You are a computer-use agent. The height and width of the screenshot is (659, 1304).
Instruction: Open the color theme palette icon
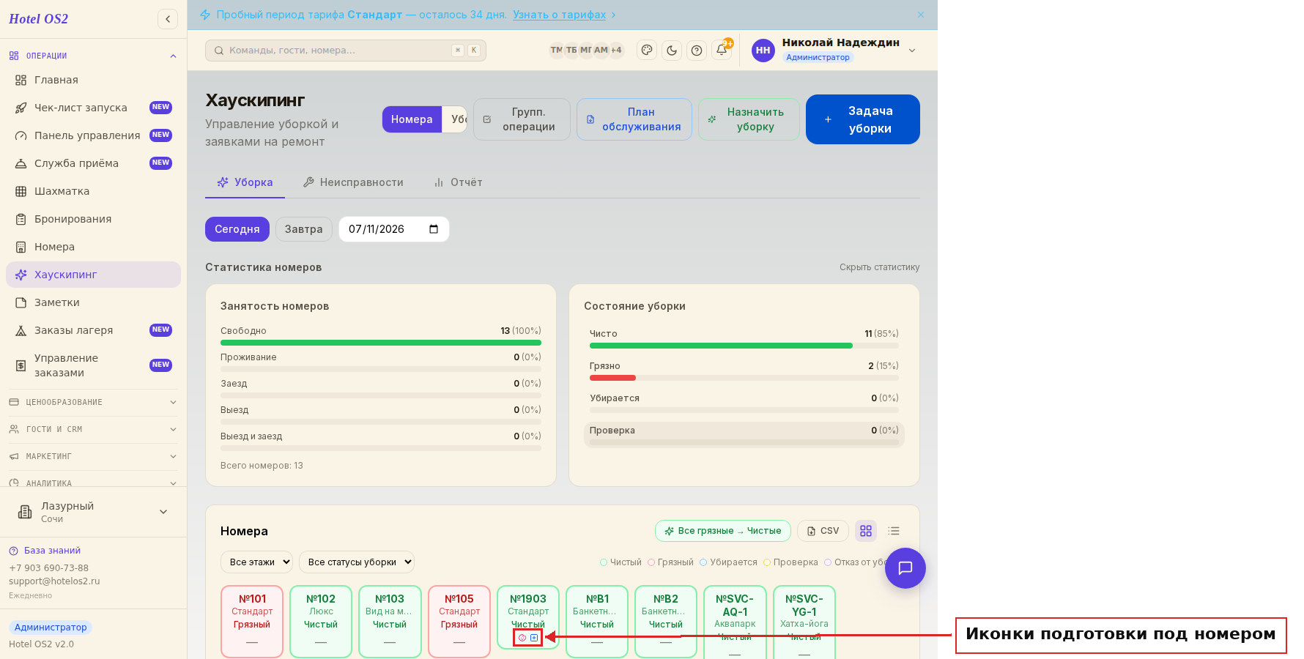pyautogui.click(x=646, y=51)
